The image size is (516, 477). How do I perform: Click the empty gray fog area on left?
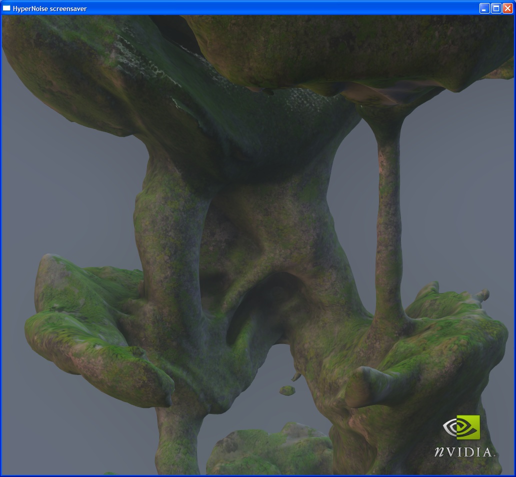point(60,200)
